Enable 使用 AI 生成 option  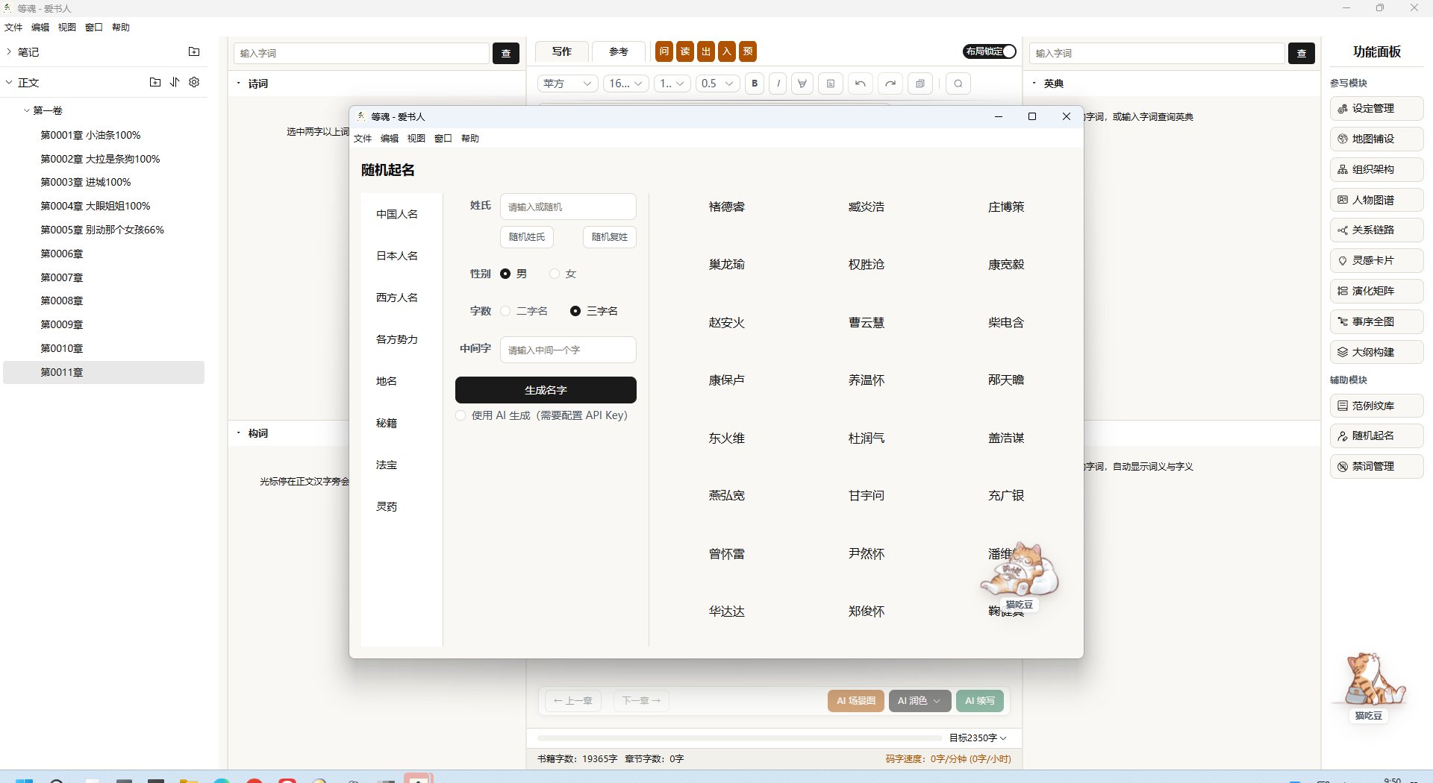[x=461, y=415]
